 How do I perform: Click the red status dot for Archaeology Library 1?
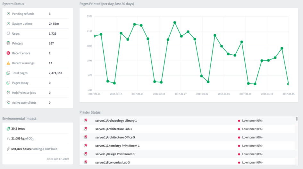[239, 121]
